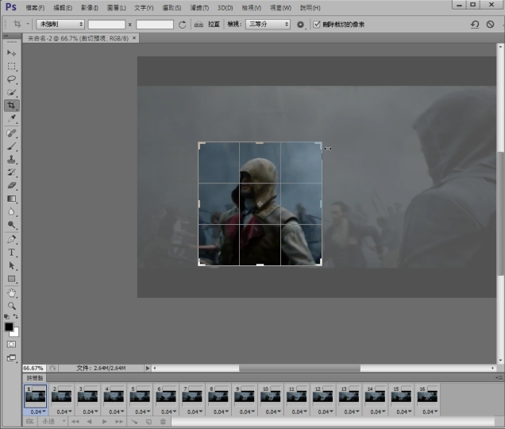Open crop settings gear options
The width and height of the screenshot is (505, 429).
(x=300, y=25)
